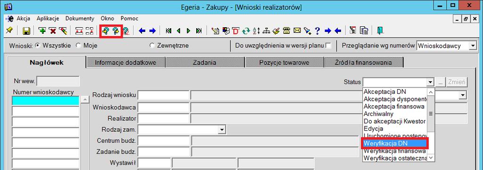Open the Pomoc menu
483x170 pixels.
coord(129,18)
